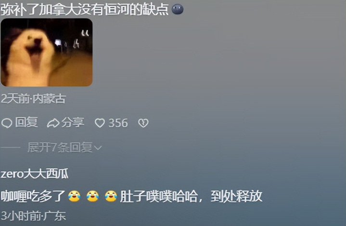Image resolution: width=346 pixels, height=226 pixels.
Task: Select the 分享 share label
Action: point(73,122)
